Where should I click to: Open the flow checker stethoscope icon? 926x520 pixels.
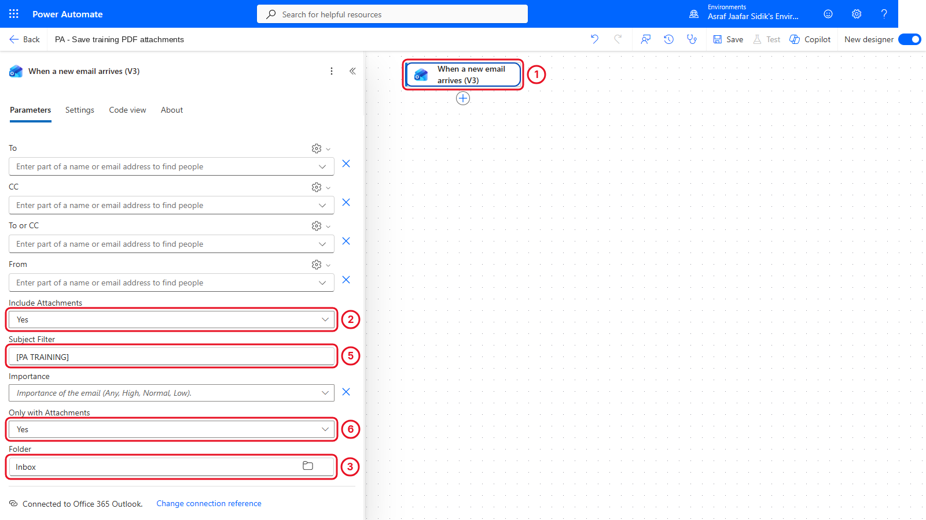click(692, 39)
